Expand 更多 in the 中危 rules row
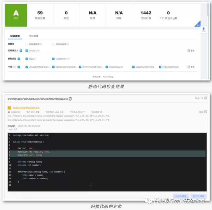The image size is (212, 210). (x=191, y=67)
